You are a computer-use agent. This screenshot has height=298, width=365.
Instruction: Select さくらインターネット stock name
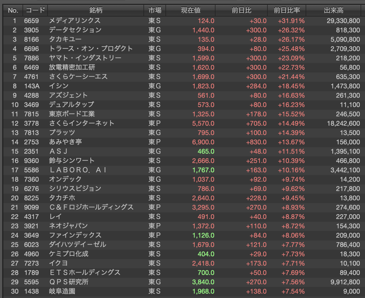(x=82, y=123)
